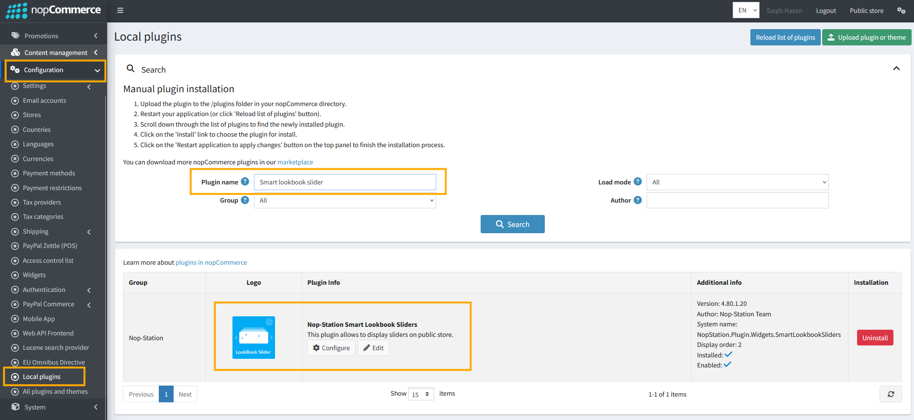The width and height of the screenshot is (914, 420).
Task: Expand the Content management arrow
Action: pos(96,53)
